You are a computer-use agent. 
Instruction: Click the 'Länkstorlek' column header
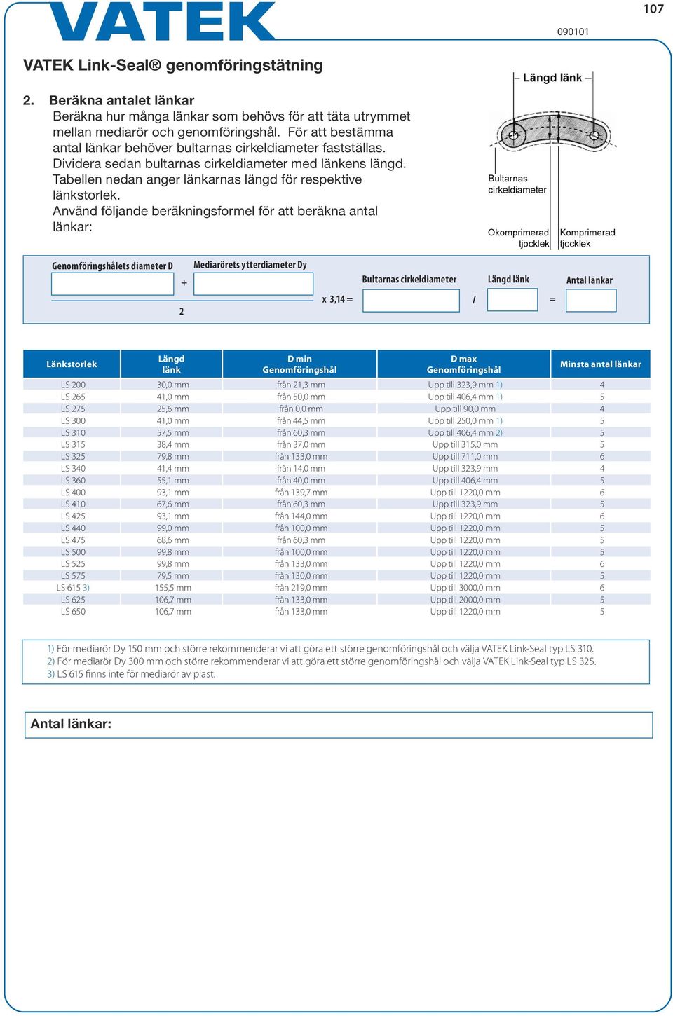click(x=72, y=364)
